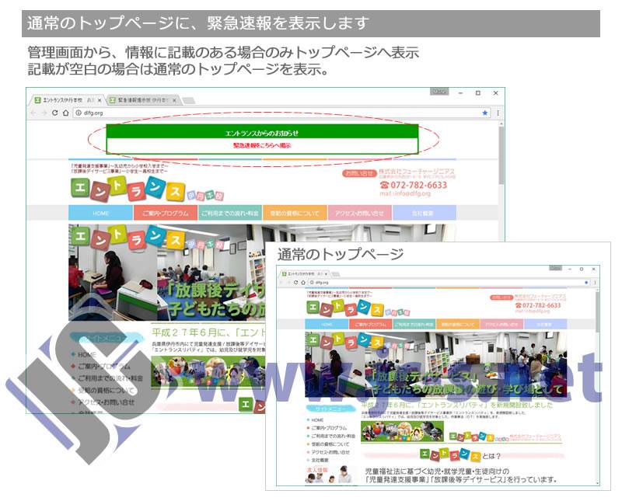Open HOME in the notice-banner browser navigation bar
Image resolution: width=622 pixels, height=501 pixels.
click(x=101, y=213)
